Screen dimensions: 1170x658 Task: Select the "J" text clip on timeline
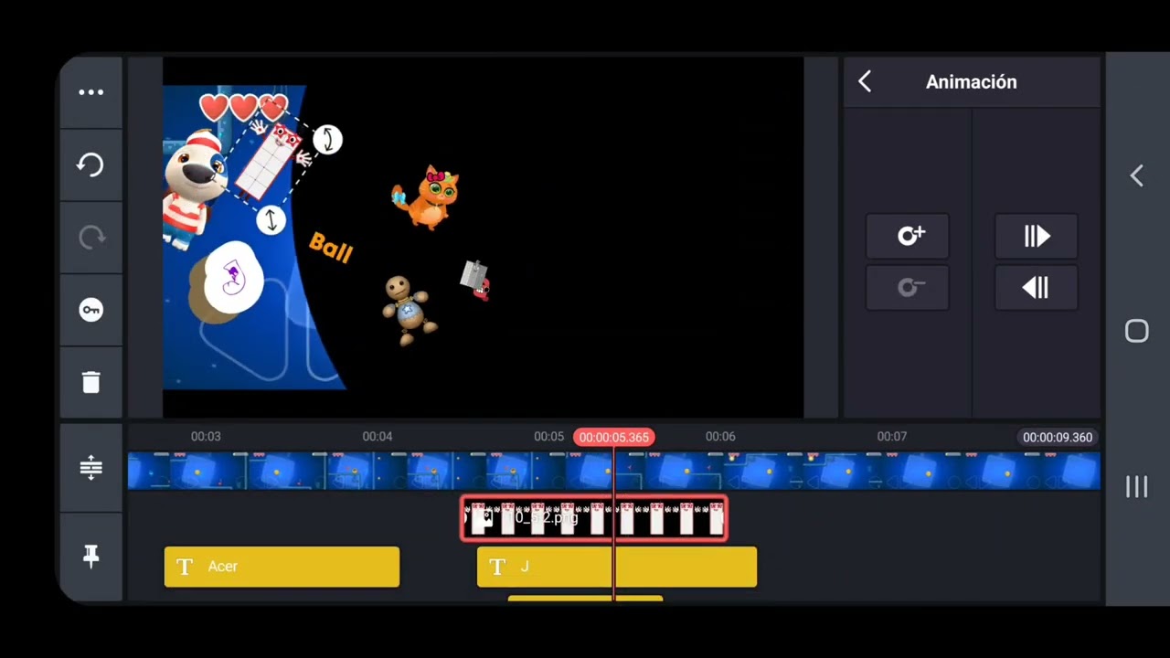[x=617, y=567]
